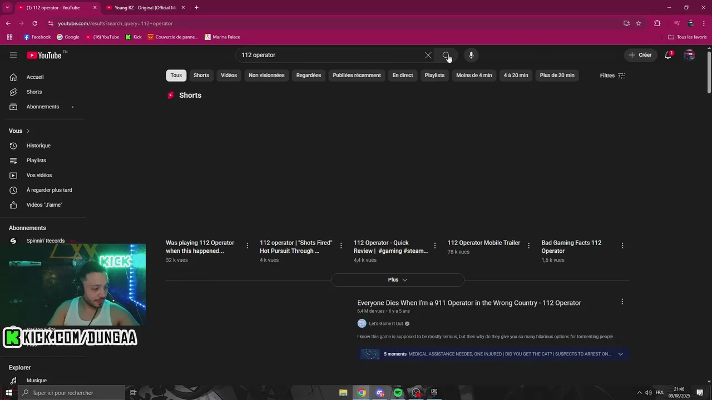Click the install/cast page icon in address bar
Image resolution: width=712 pixels, height=400 pixels.
click(626, 23)
